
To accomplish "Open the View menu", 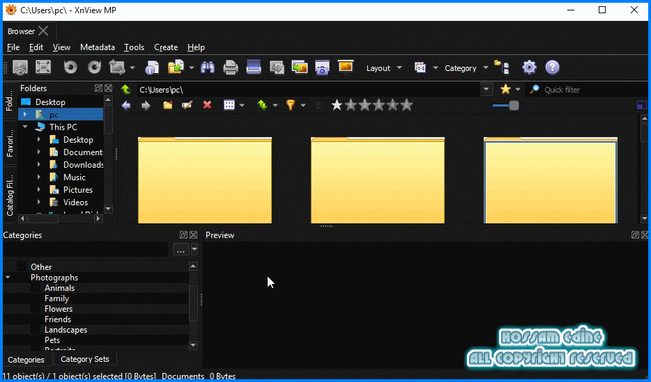I will coord(61,47).
